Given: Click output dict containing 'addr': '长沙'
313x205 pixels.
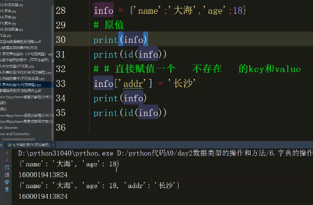Looking at the screenshot, I should click(x=99, y=186).
